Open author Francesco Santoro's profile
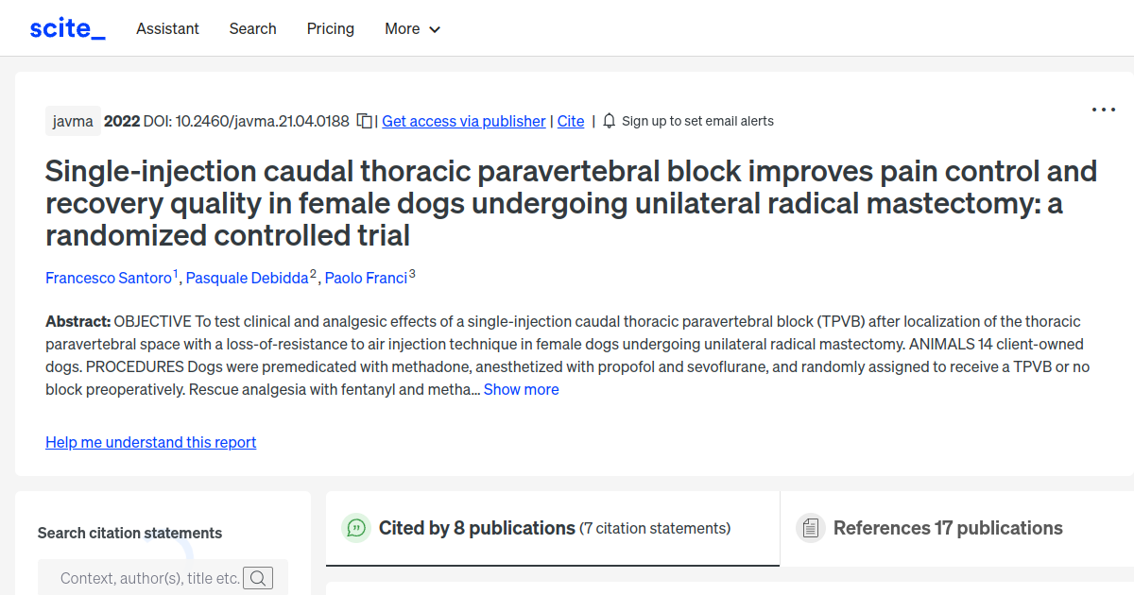1134x595 pixels. (109, 278)
